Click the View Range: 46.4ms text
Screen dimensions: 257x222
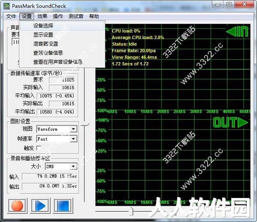[134, 57]
